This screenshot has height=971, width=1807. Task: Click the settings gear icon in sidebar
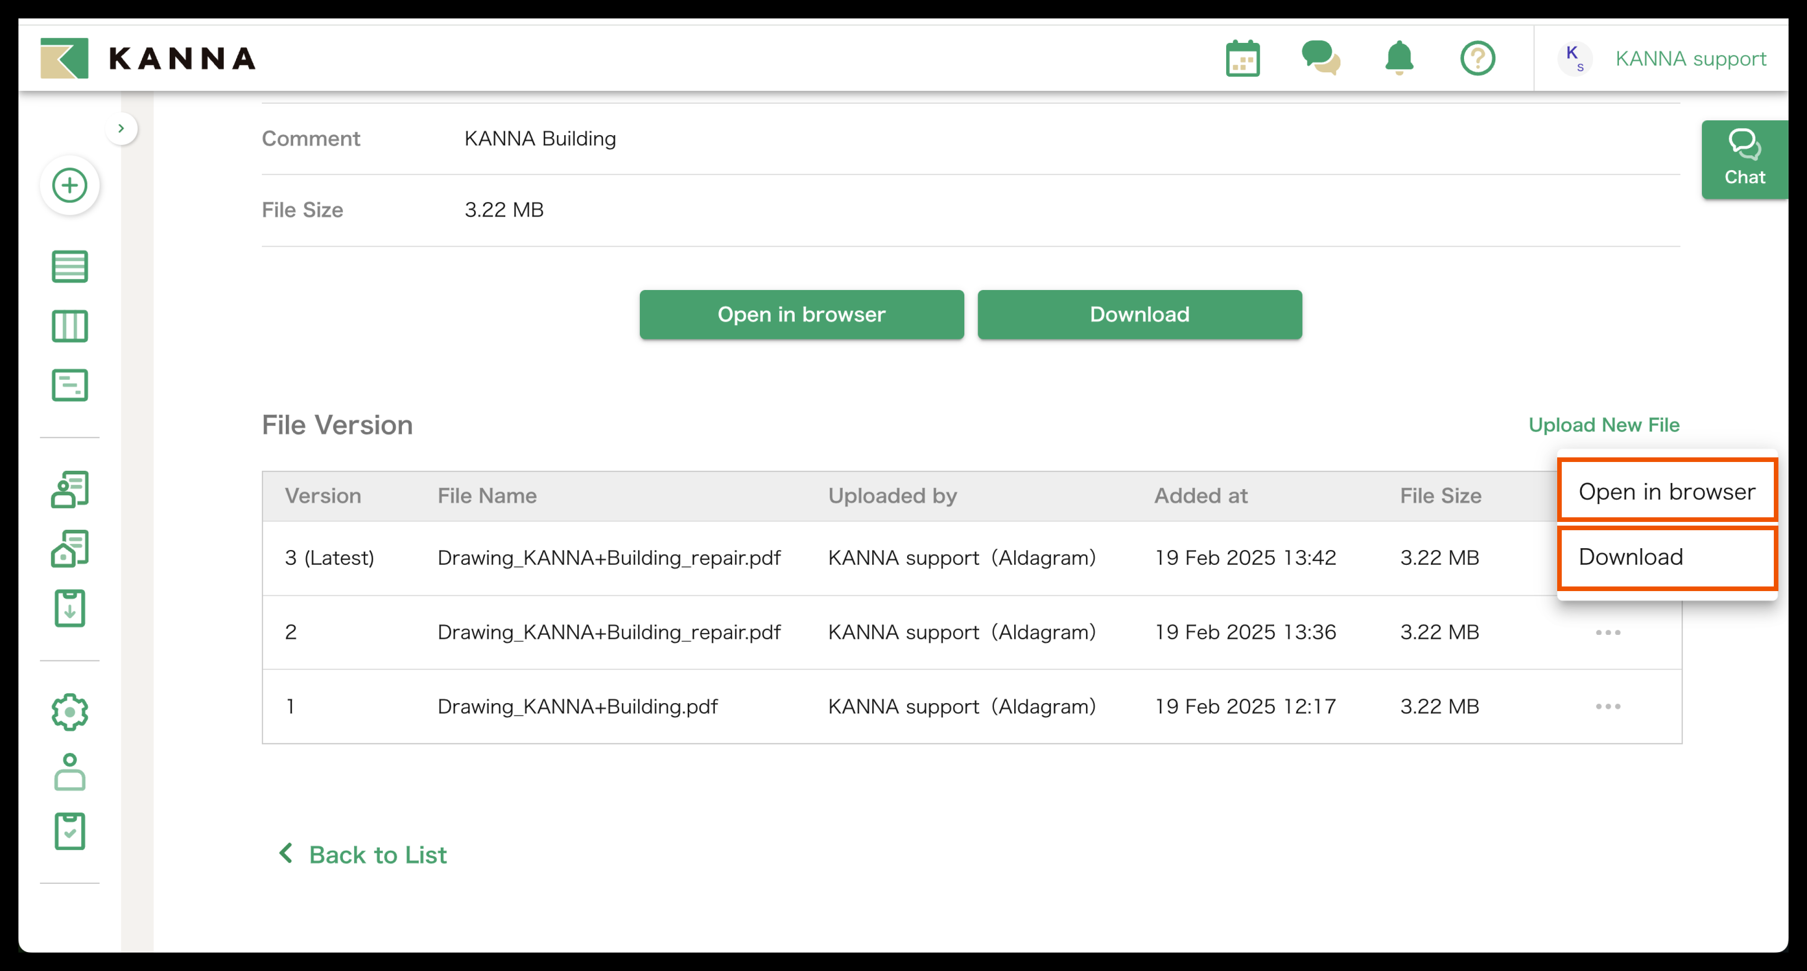[x=70, y=712]
